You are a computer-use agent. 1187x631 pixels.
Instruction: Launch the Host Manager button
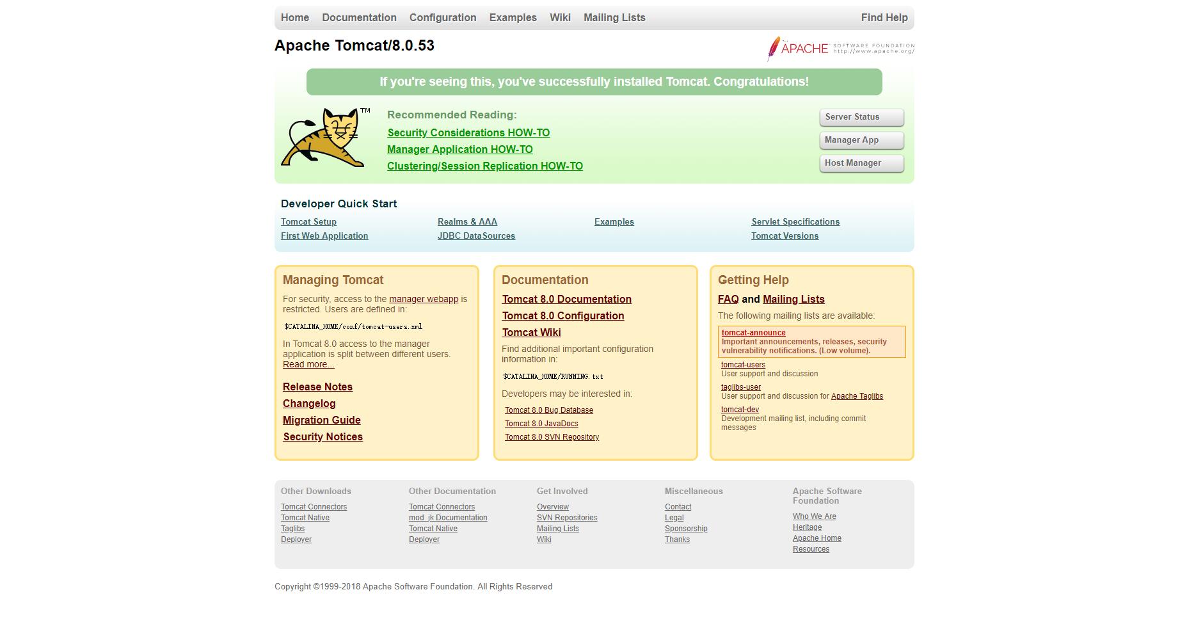click(861, 163)
